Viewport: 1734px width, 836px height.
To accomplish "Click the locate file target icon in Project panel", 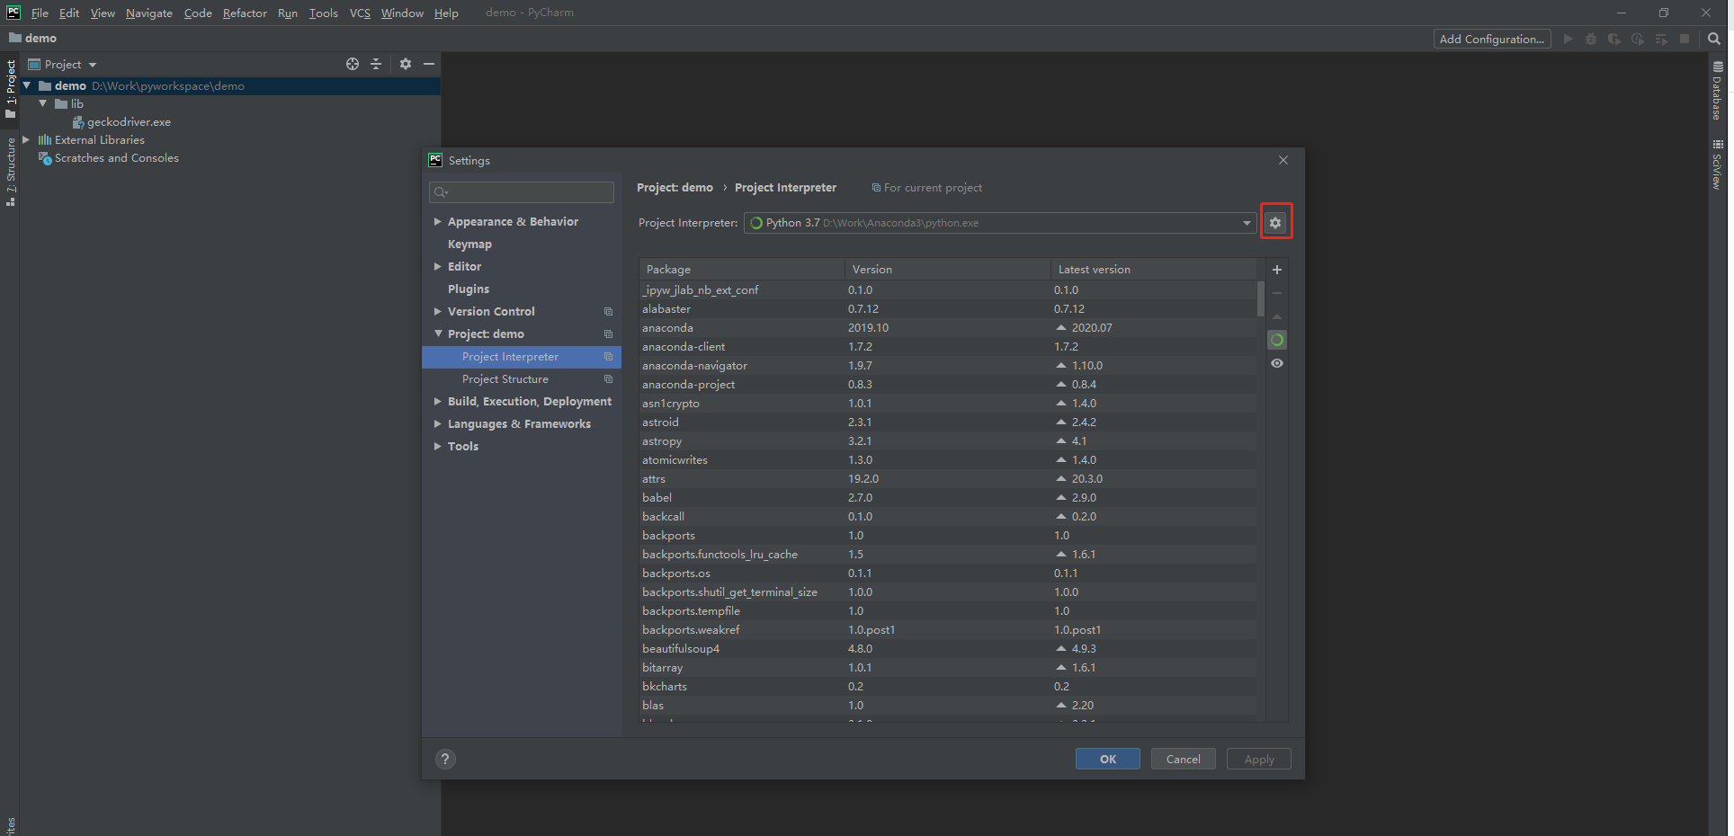I will (353, 64).
